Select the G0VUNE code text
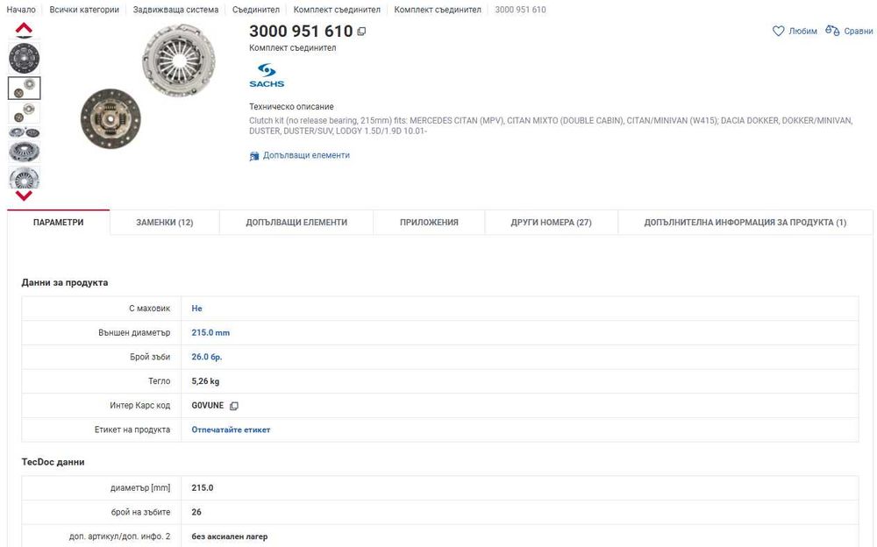The image size is (877, 547). click(x=208, y=406)
